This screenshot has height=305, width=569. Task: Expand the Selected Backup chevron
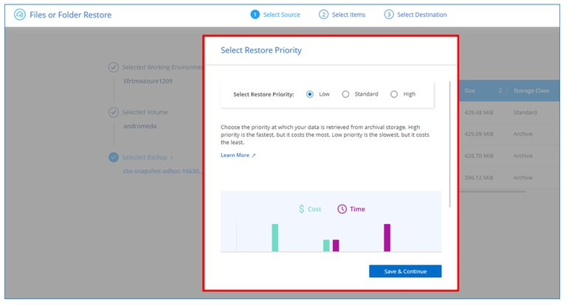click(172, 157)
